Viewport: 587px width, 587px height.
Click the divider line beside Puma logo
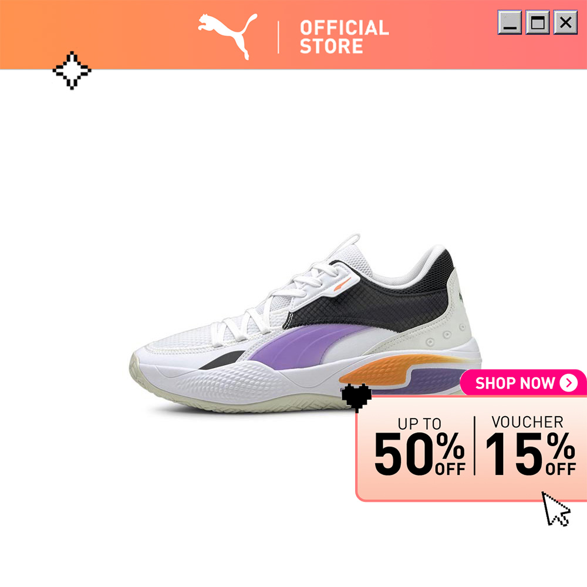pos(278,37)
